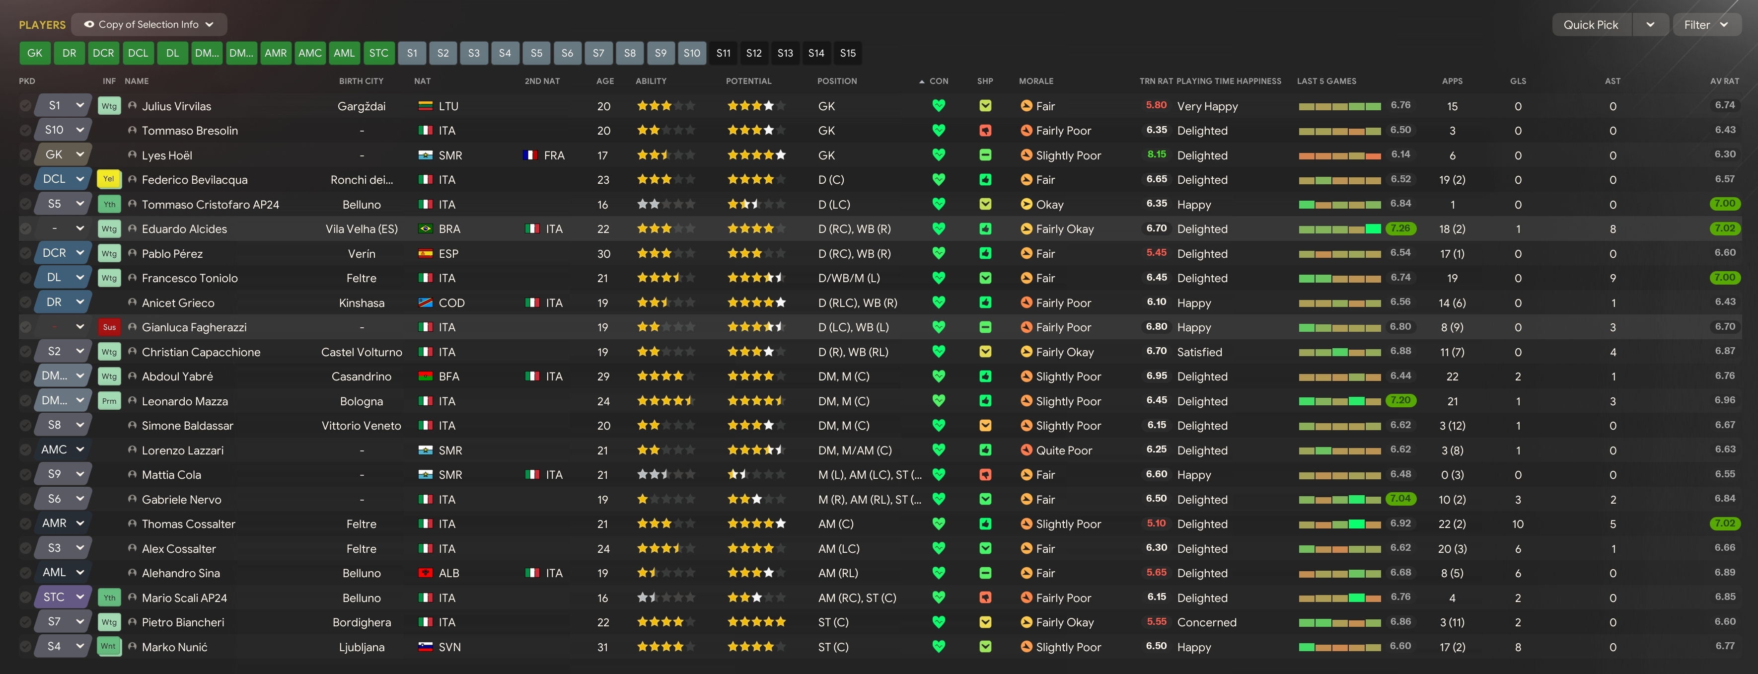The height and width of the screenshot is (674, 1758).
Task: Click Eduardo Alcides' condition heart icon
Action: (x=939, y=229)
